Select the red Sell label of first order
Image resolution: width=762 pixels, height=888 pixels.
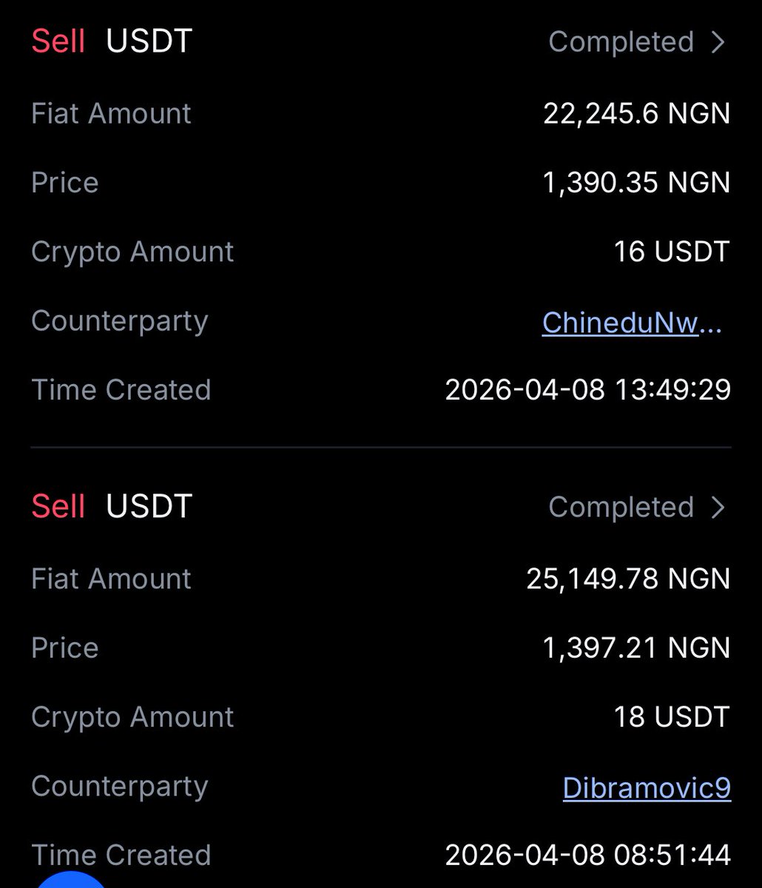58,41
